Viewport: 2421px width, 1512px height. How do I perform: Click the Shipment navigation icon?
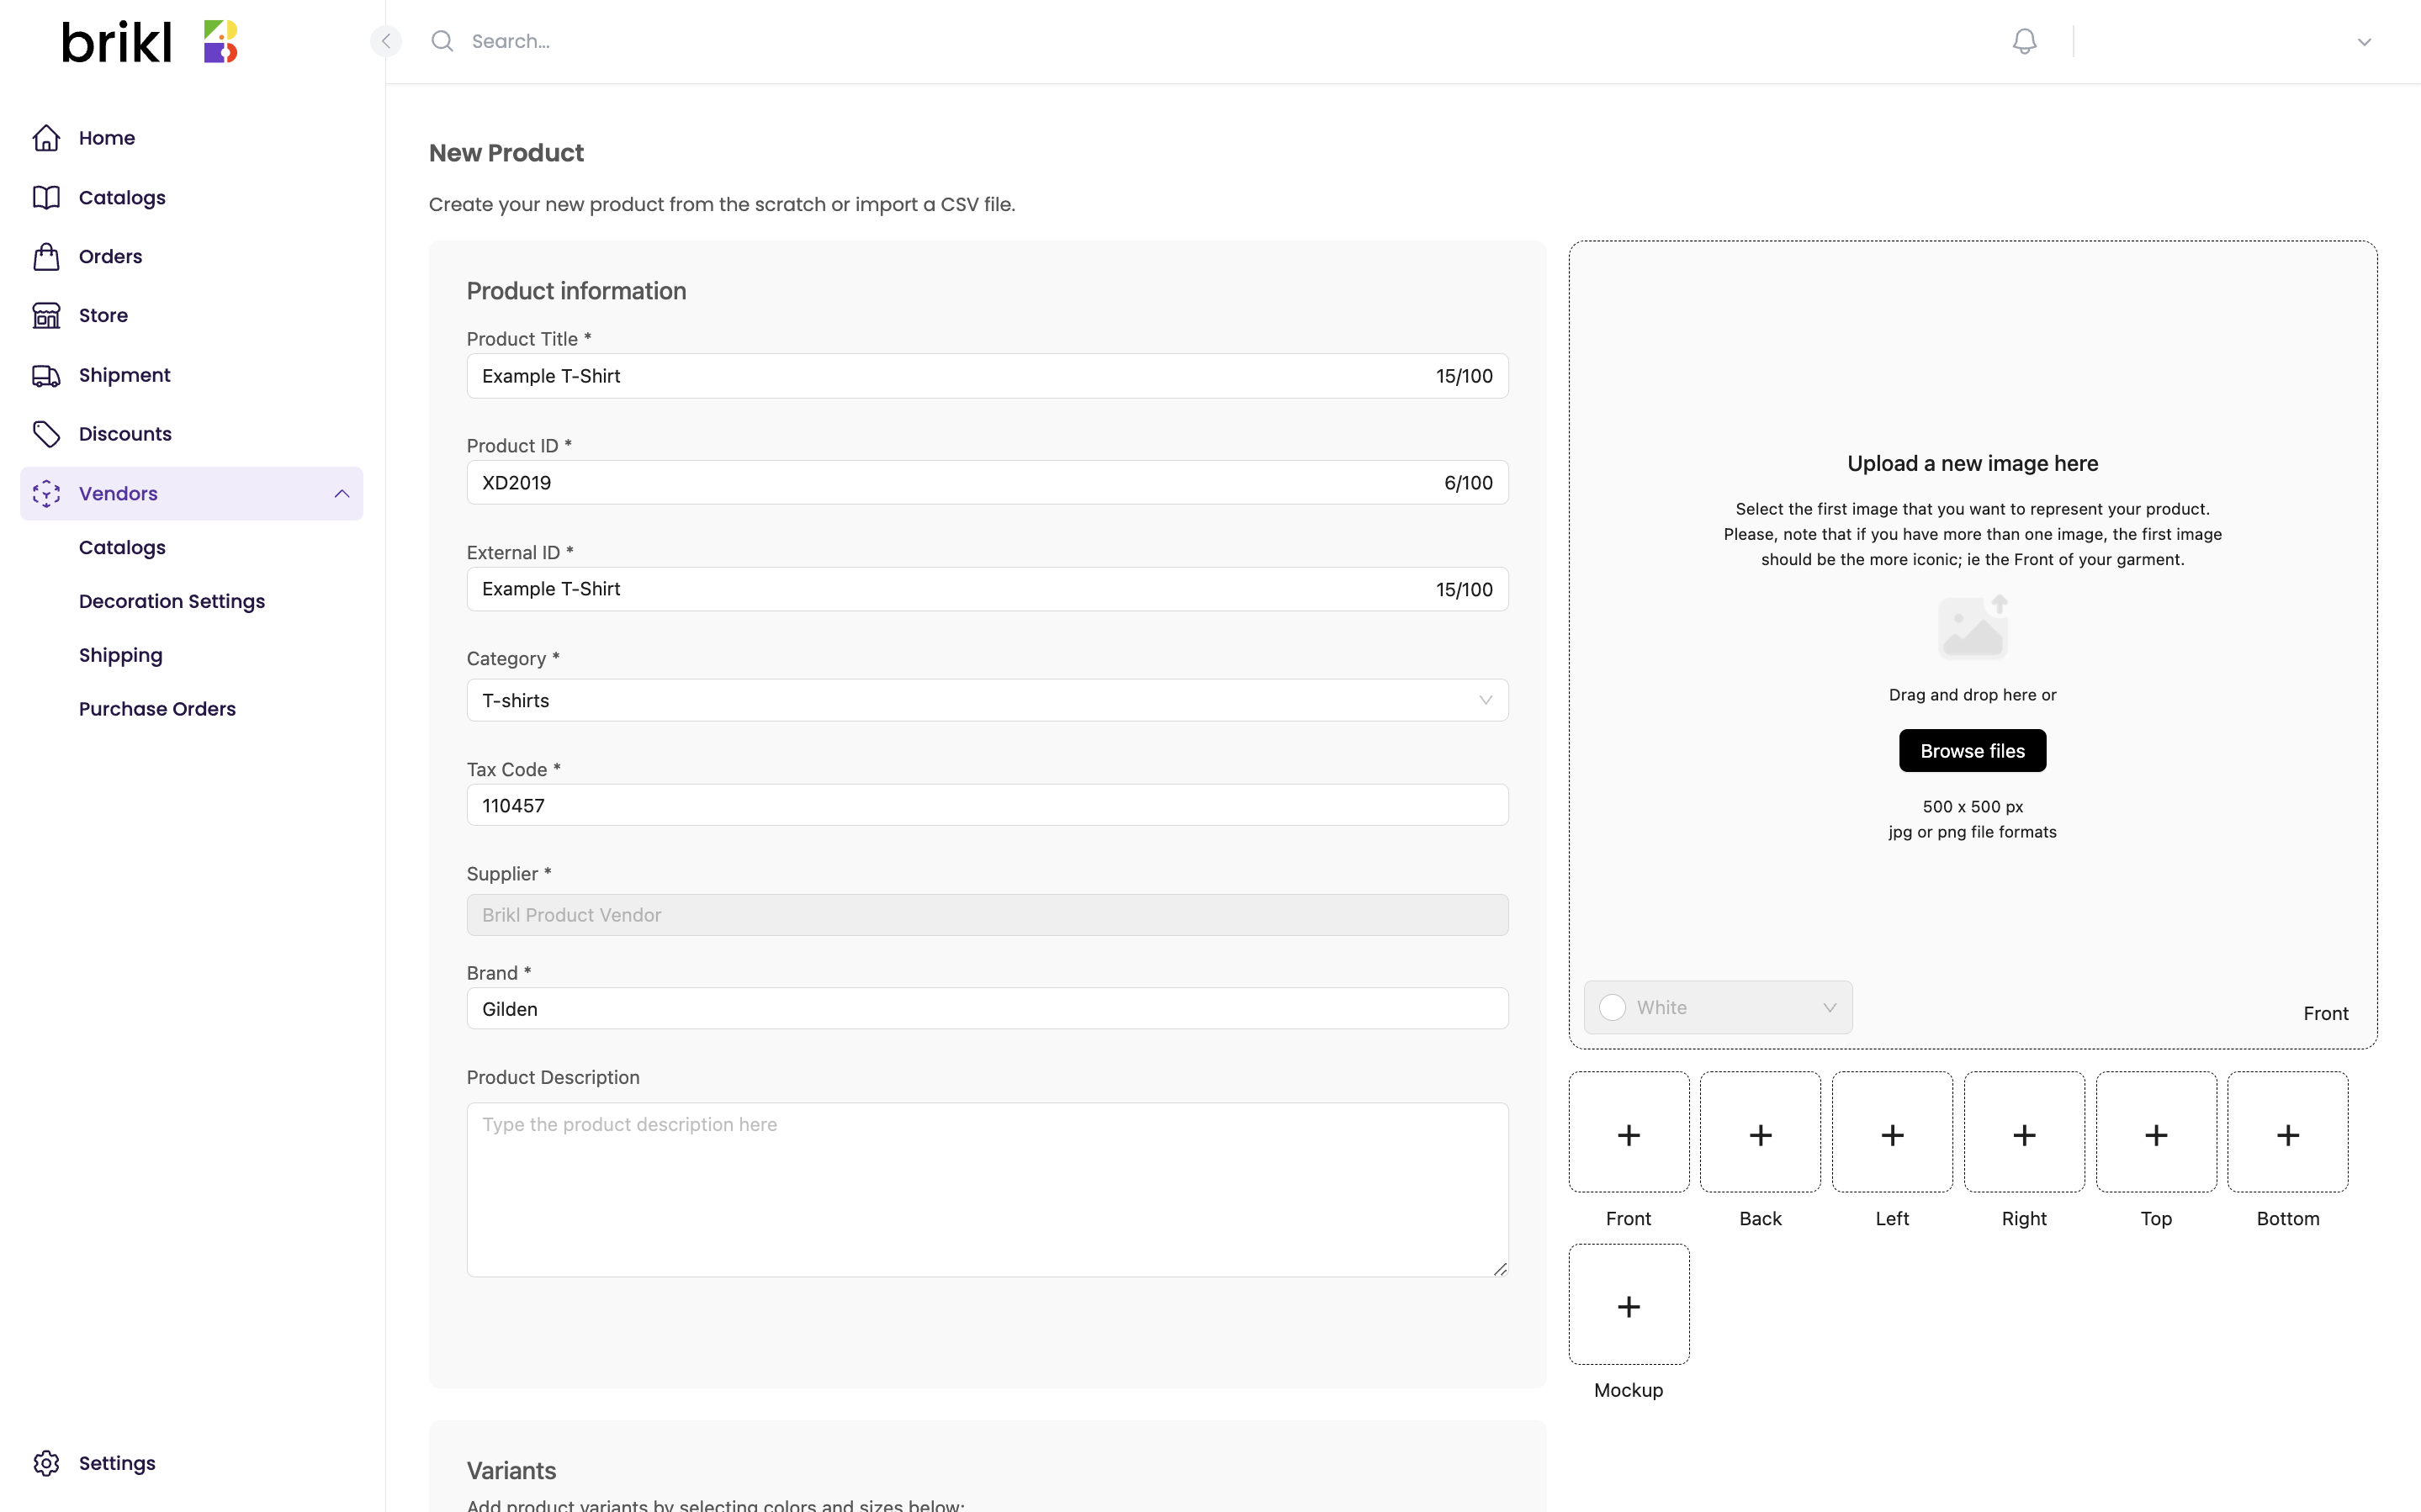pyautogui.click(x=45, y=374)
